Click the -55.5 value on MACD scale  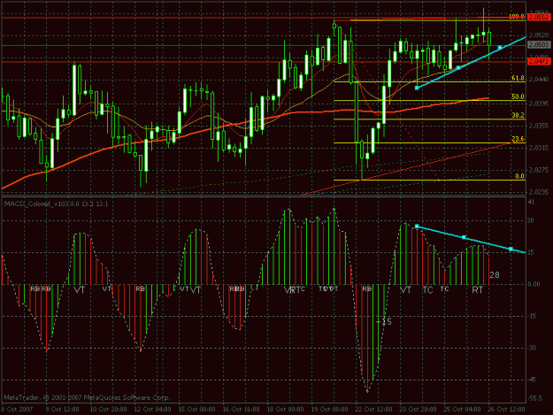click(x=535, y=398)
